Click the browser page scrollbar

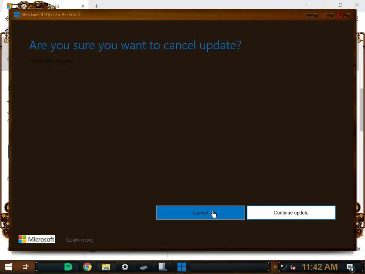362,110
